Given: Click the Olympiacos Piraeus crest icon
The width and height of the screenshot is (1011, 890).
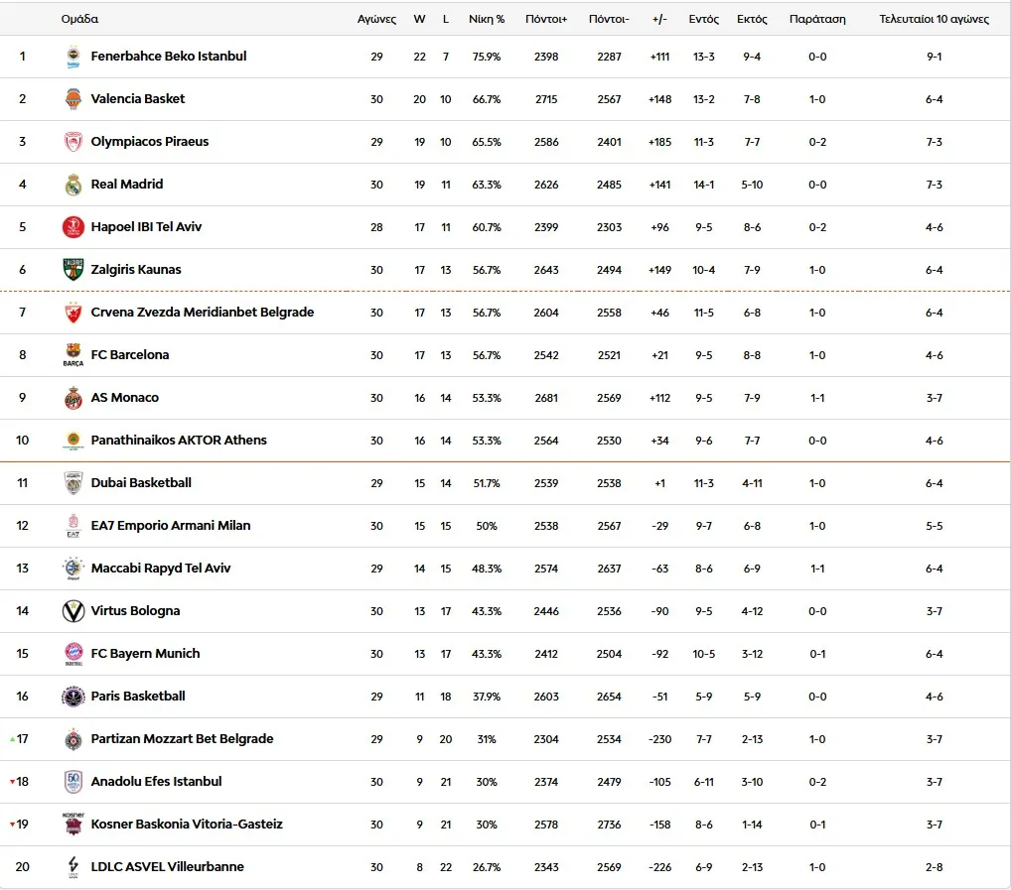Looking at the screenshot, I should pyautogui.click(x=73, y=142).
